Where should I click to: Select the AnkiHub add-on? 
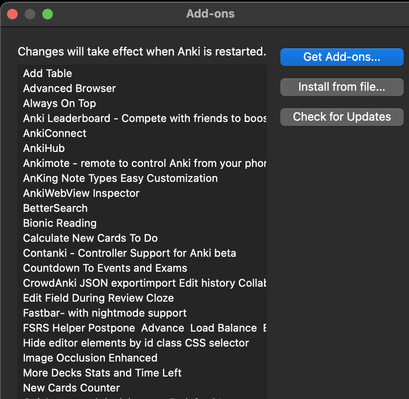point(44,148)
